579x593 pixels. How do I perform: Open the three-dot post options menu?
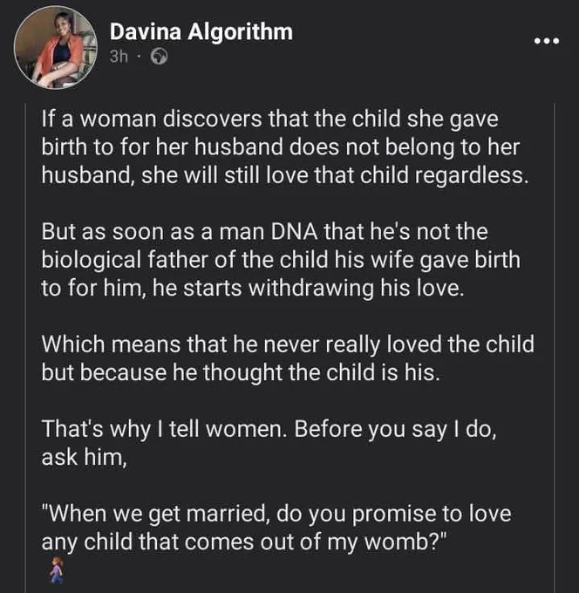pyautogui.click(x=547, y=40)
